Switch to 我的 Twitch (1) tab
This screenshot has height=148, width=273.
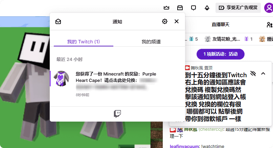[x=84, y=42]
